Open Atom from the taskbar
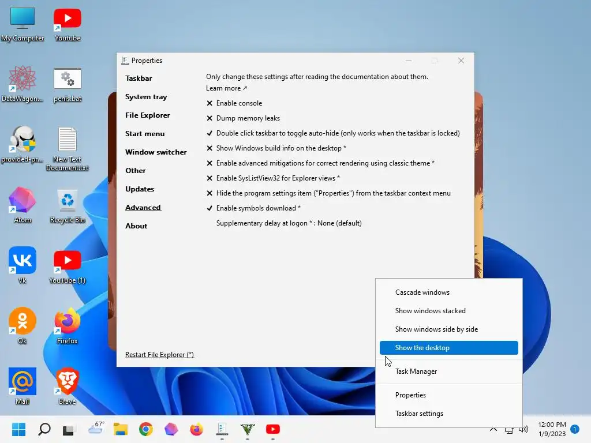591x443 pixels. click(171, 429)
